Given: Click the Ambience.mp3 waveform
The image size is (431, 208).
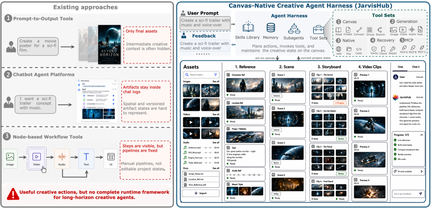Looking at the screenshot, I should (208, 147).
